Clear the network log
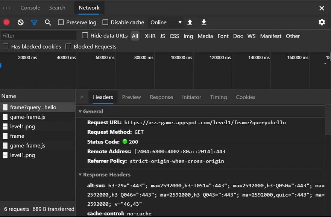 click(x=20, y=22)
